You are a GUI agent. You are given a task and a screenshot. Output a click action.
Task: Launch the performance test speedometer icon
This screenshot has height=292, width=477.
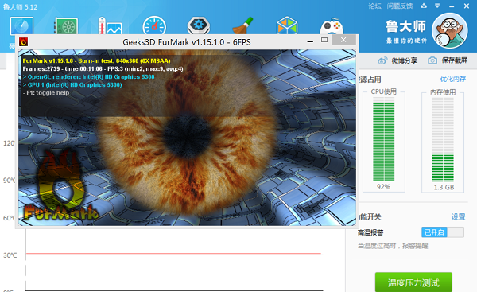(154, 25)
